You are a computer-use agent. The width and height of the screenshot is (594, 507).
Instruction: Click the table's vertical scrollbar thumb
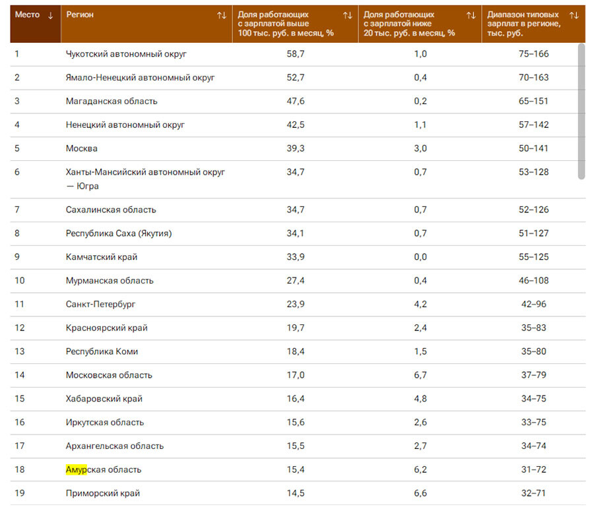(x=581, y=111)
